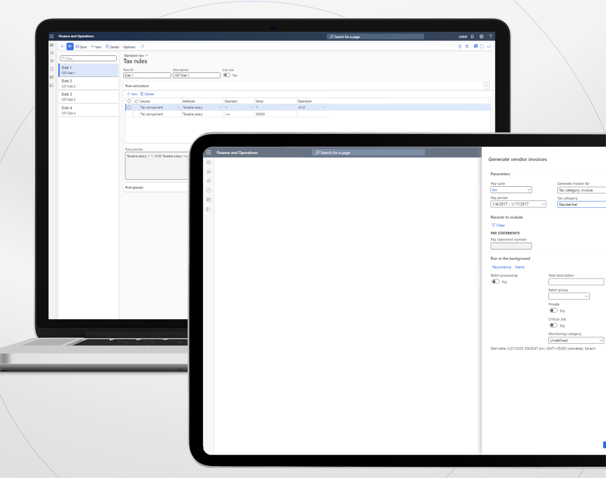The height and width of the screenshot is (478, 606).
Task: Click the Filter link under Records to include
Action: tap(498, 225)
